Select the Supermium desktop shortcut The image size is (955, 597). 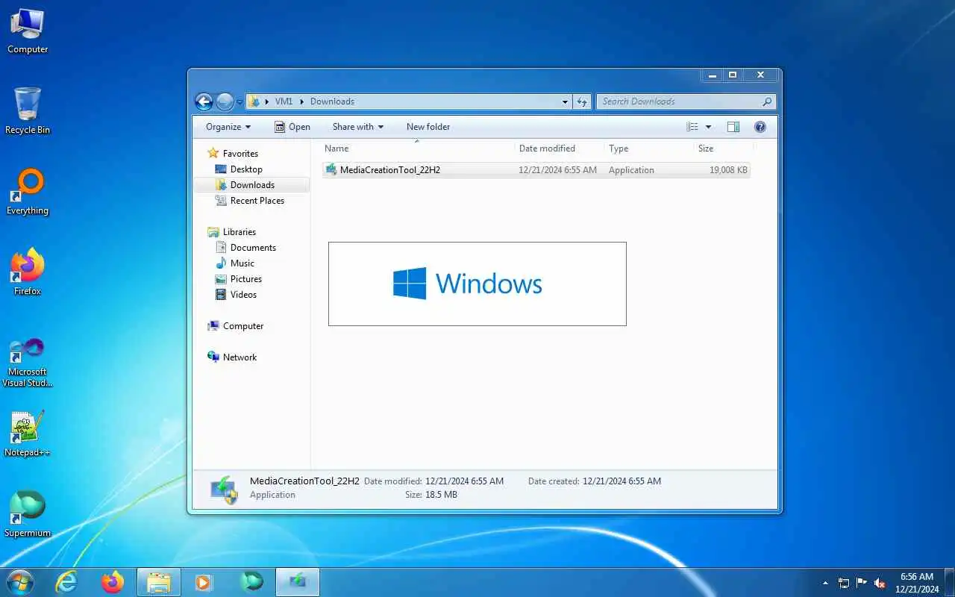[28, 513]
